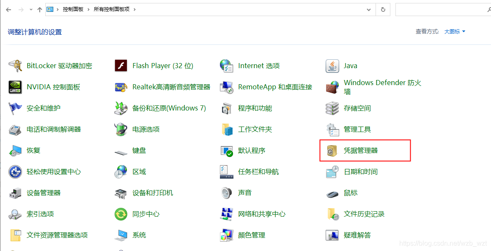
Task: Open the 设备管理器 icon
Action: click(15, 193)
